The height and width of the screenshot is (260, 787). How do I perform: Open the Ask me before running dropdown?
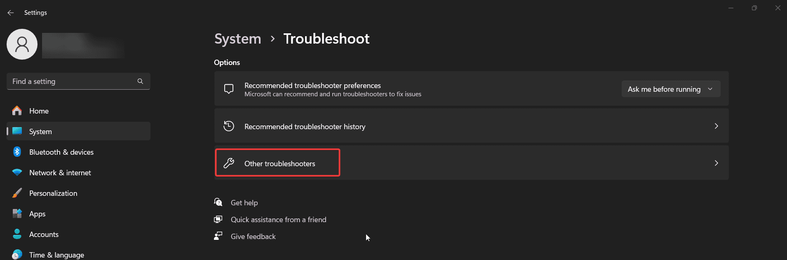pyautogui.click(x=670, y=89)
